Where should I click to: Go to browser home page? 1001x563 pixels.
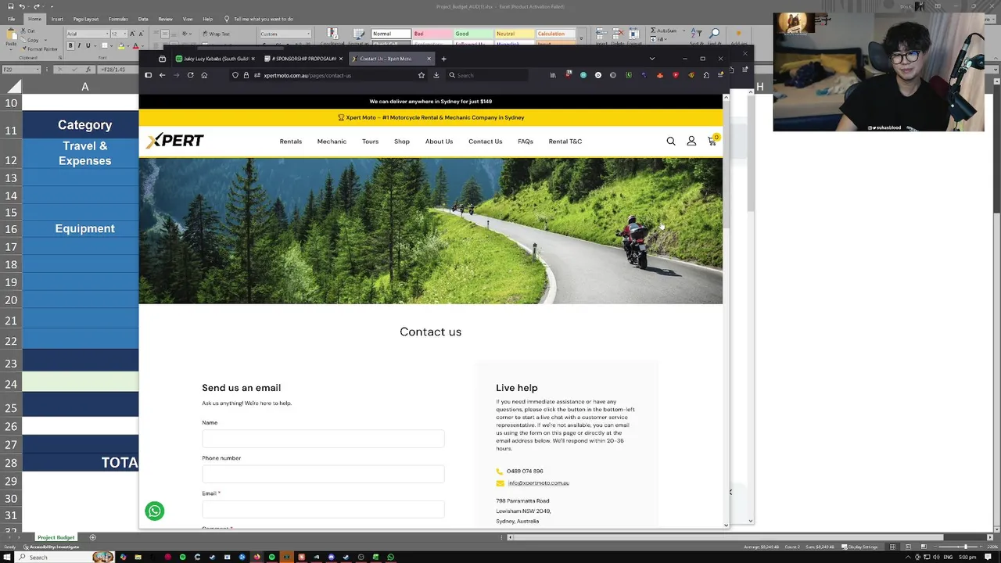pyautogui.click(x=204, y=75)
